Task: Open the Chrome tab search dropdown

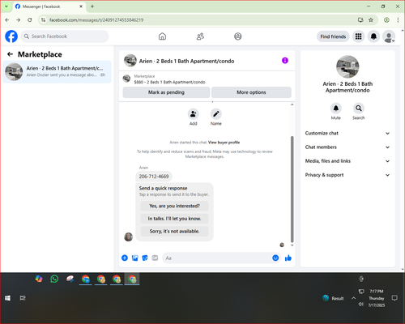Action: 6,6
